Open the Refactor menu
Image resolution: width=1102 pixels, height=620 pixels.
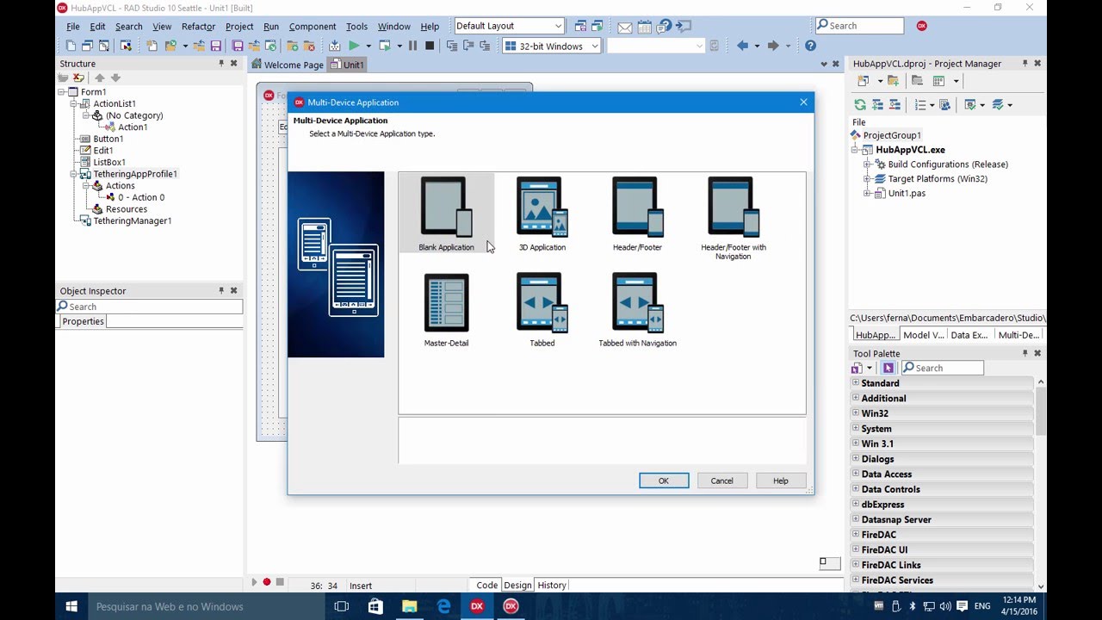click(x=198, y=27)
